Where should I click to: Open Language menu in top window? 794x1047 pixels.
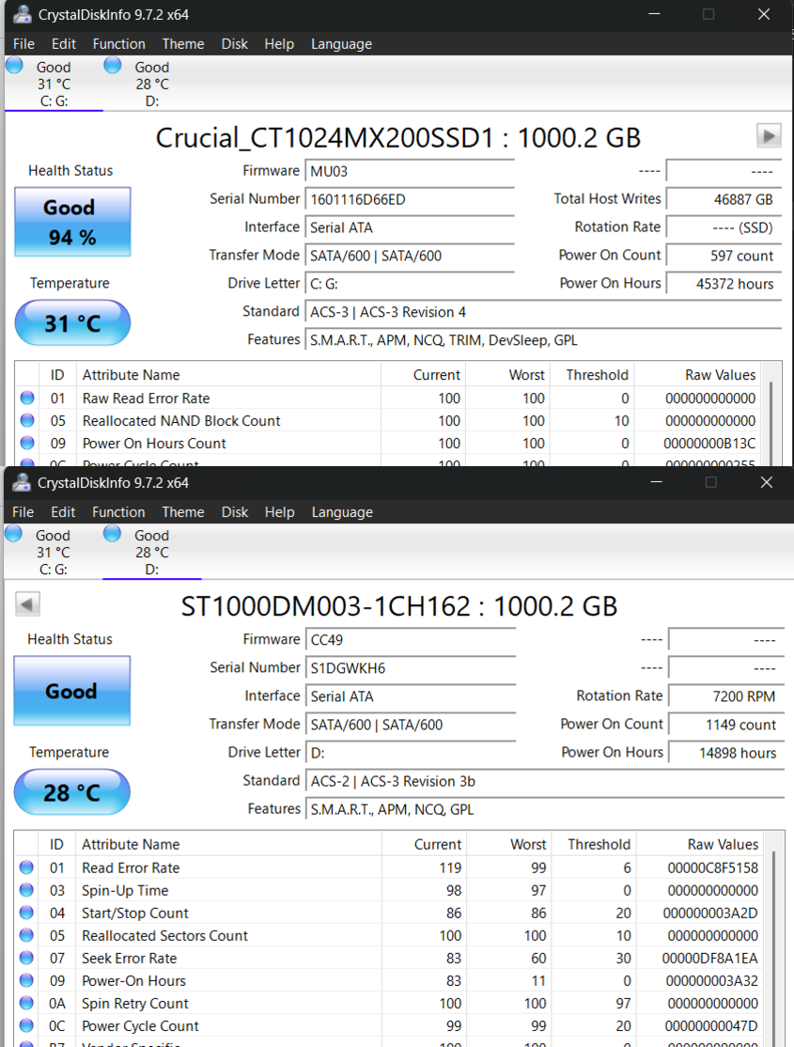pos(341,44)
